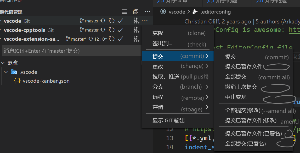Click vscode breadcrumb in editor
300x153 pixels.
coord(177,12)
